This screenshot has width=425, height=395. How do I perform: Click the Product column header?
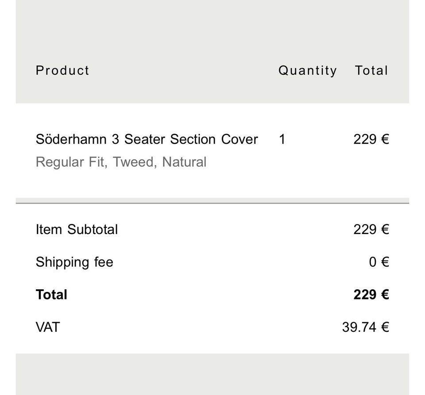coord(62,71)
